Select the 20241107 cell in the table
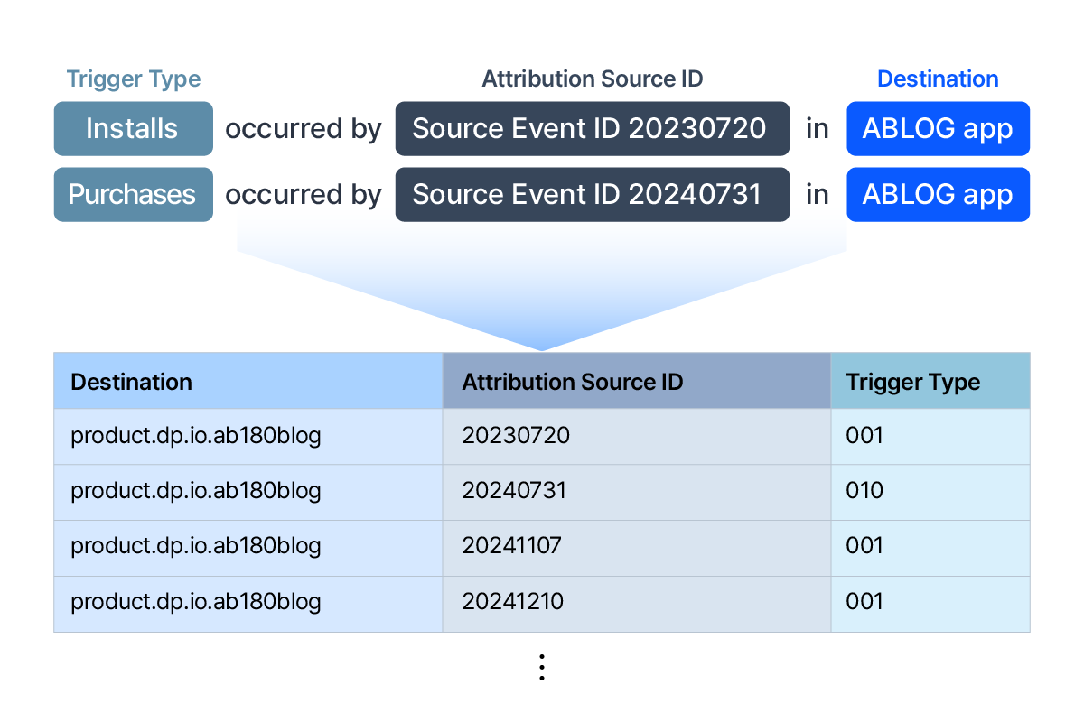The width and height of the screenshot is (1084, 722). 512,546
